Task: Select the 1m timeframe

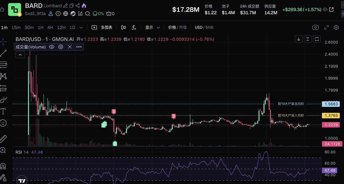Action: point(4,27)
